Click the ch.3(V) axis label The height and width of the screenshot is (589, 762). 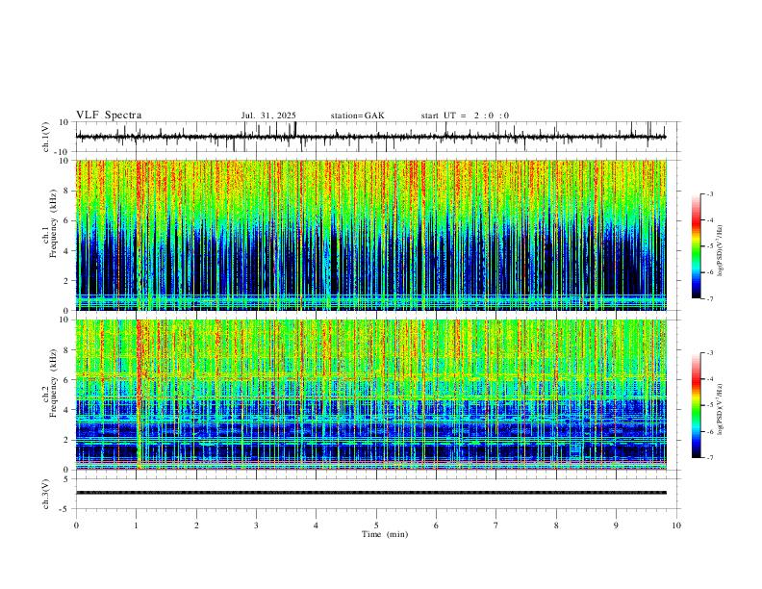click(x=46, y=494)
